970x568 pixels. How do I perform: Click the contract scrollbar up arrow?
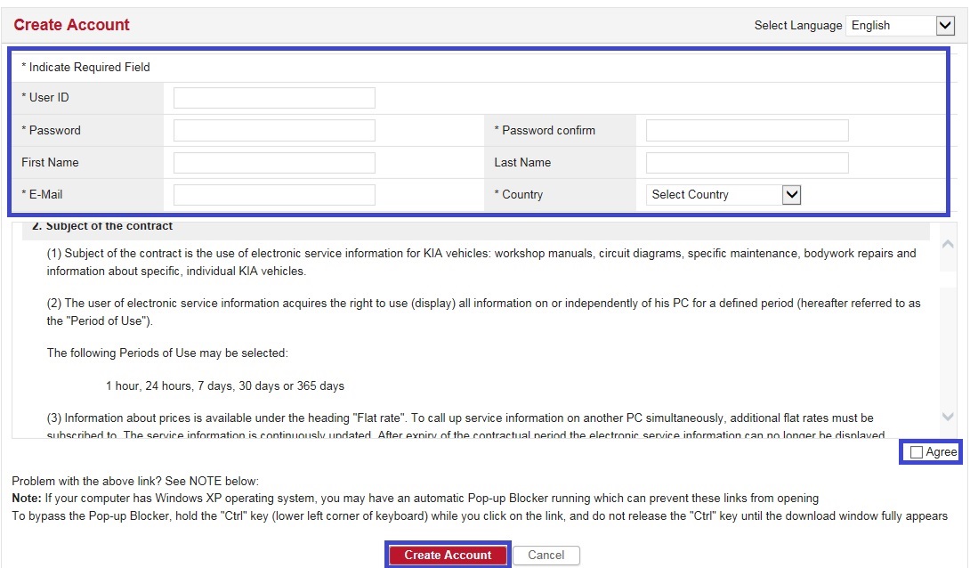pos(948,245)
